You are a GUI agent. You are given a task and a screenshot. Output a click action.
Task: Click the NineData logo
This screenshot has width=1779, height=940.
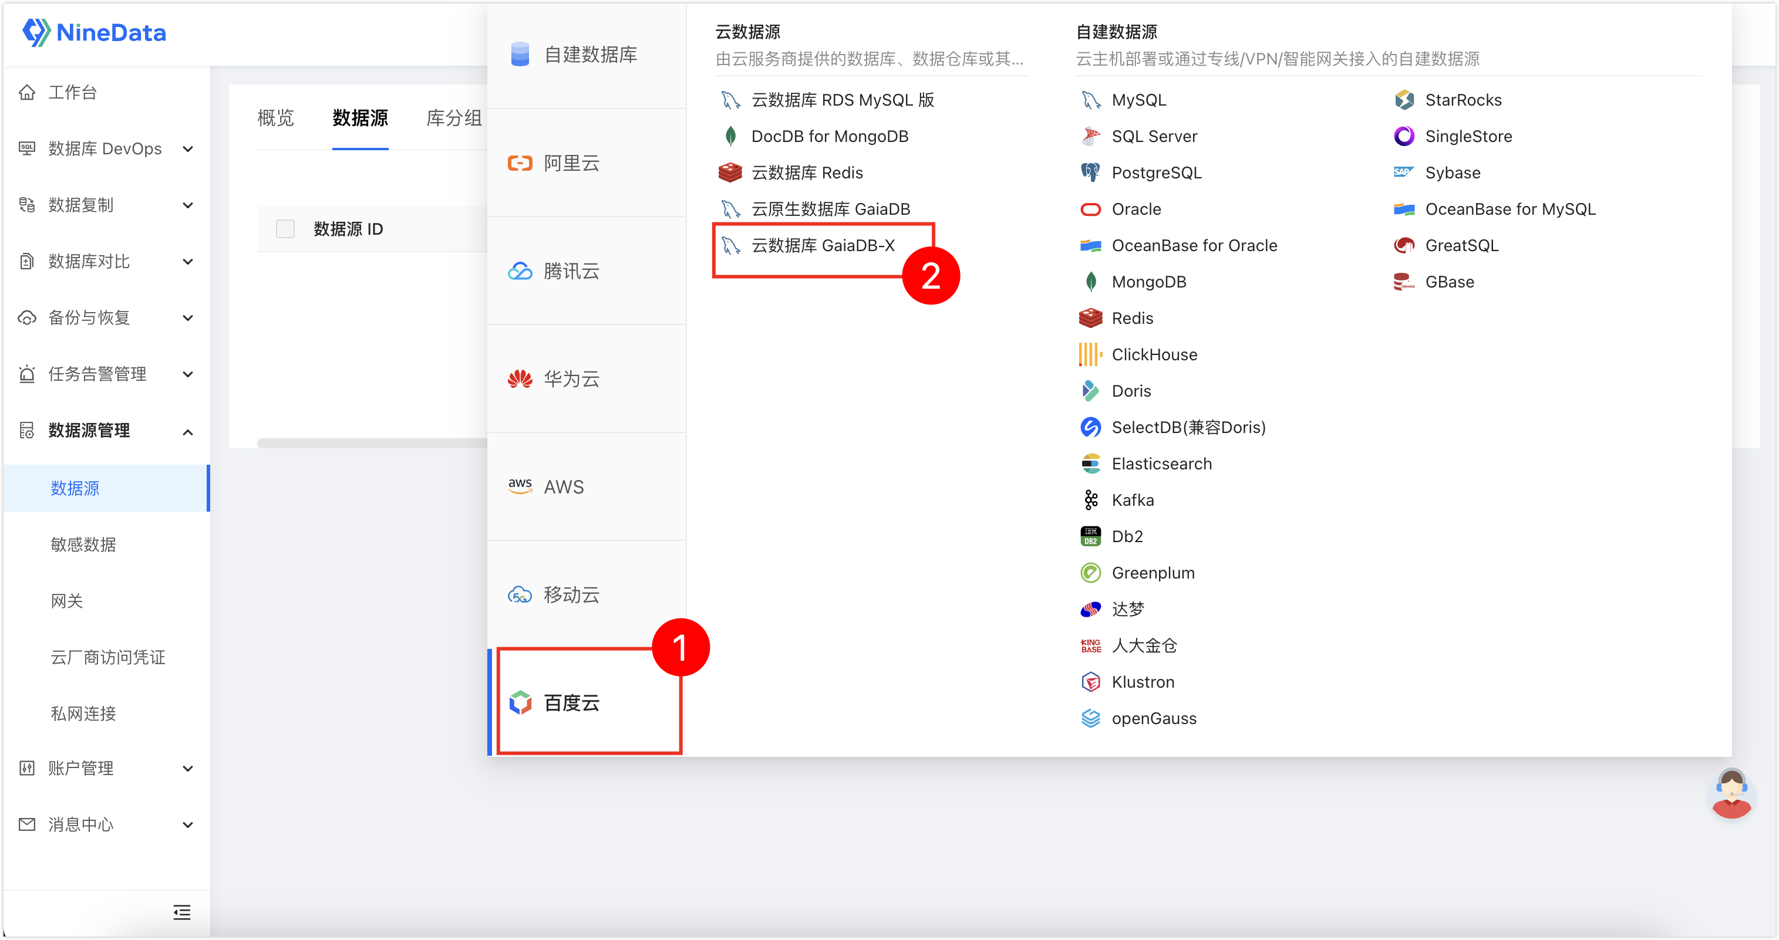pos(94,32)
